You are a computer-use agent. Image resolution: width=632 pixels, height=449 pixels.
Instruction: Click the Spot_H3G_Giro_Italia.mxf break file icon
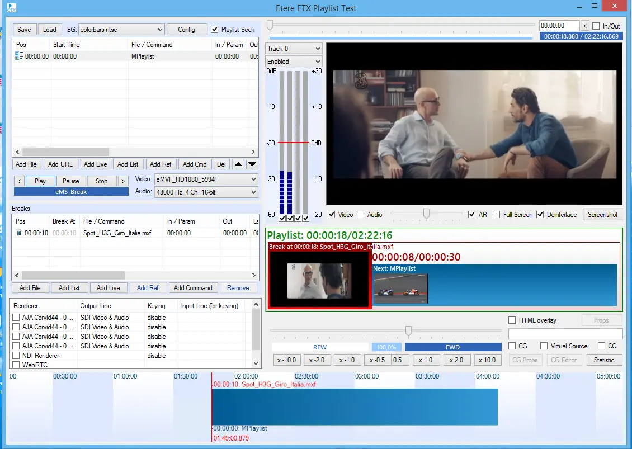pos(18,233)
